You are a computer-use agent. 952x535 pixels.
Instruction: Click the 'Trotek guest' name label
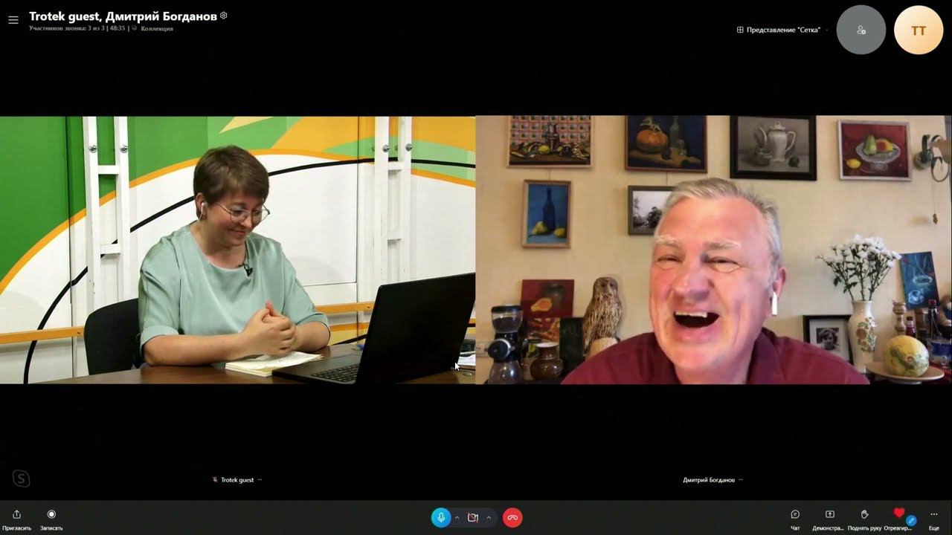[237, 480]
